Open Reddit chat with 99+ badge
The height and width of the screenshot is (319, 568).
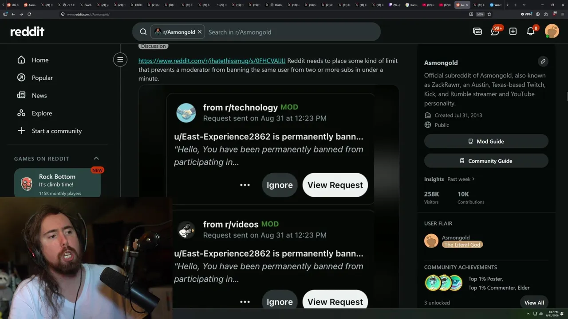pos(496,31)
